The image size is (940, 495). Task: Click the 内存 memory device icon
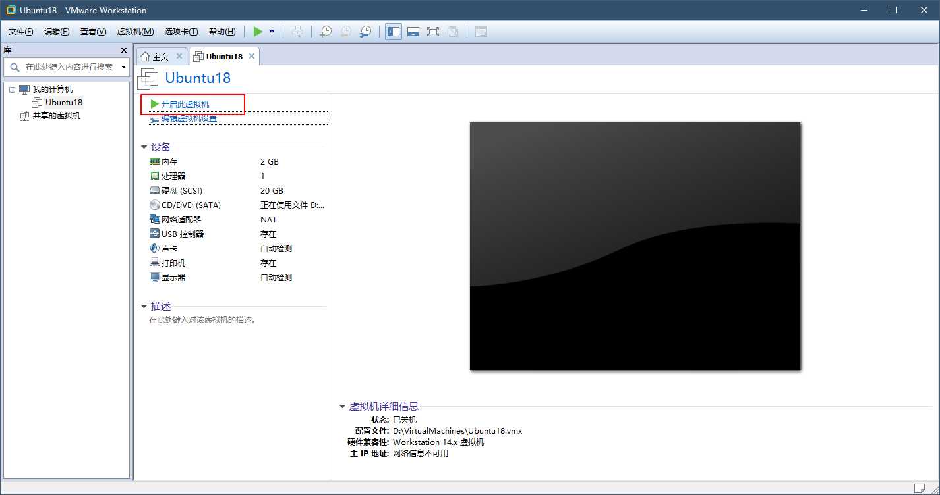155,161
